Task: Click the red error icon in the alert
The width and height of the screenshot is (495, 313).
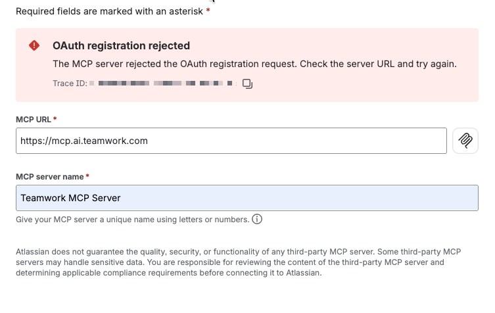Action: point(34,45)
